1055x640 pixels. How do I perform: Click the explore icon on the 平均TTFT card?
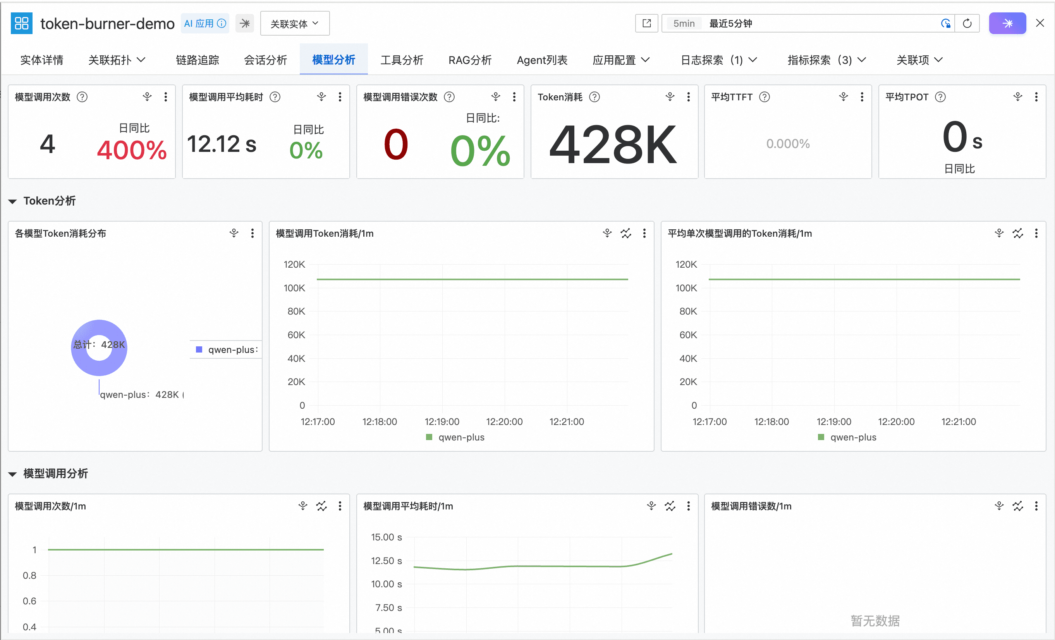click(x=844, y=97)
